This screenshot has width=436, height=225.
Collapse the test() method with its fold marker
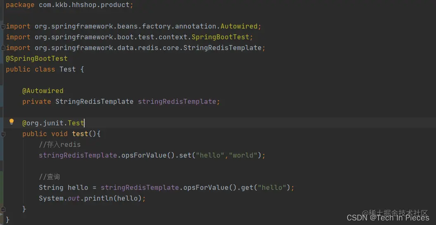pyautogui.click(x=3, y=134)
